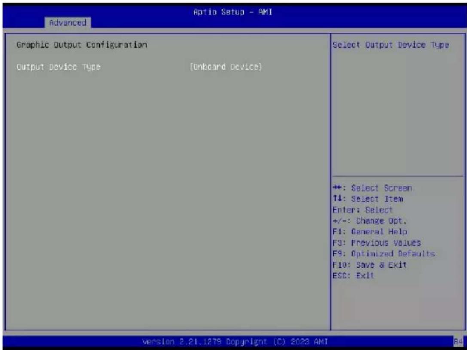Click the Select Item key hint
Image resolution: width=467 pixels, height=350 pixels.
[368, 199]
